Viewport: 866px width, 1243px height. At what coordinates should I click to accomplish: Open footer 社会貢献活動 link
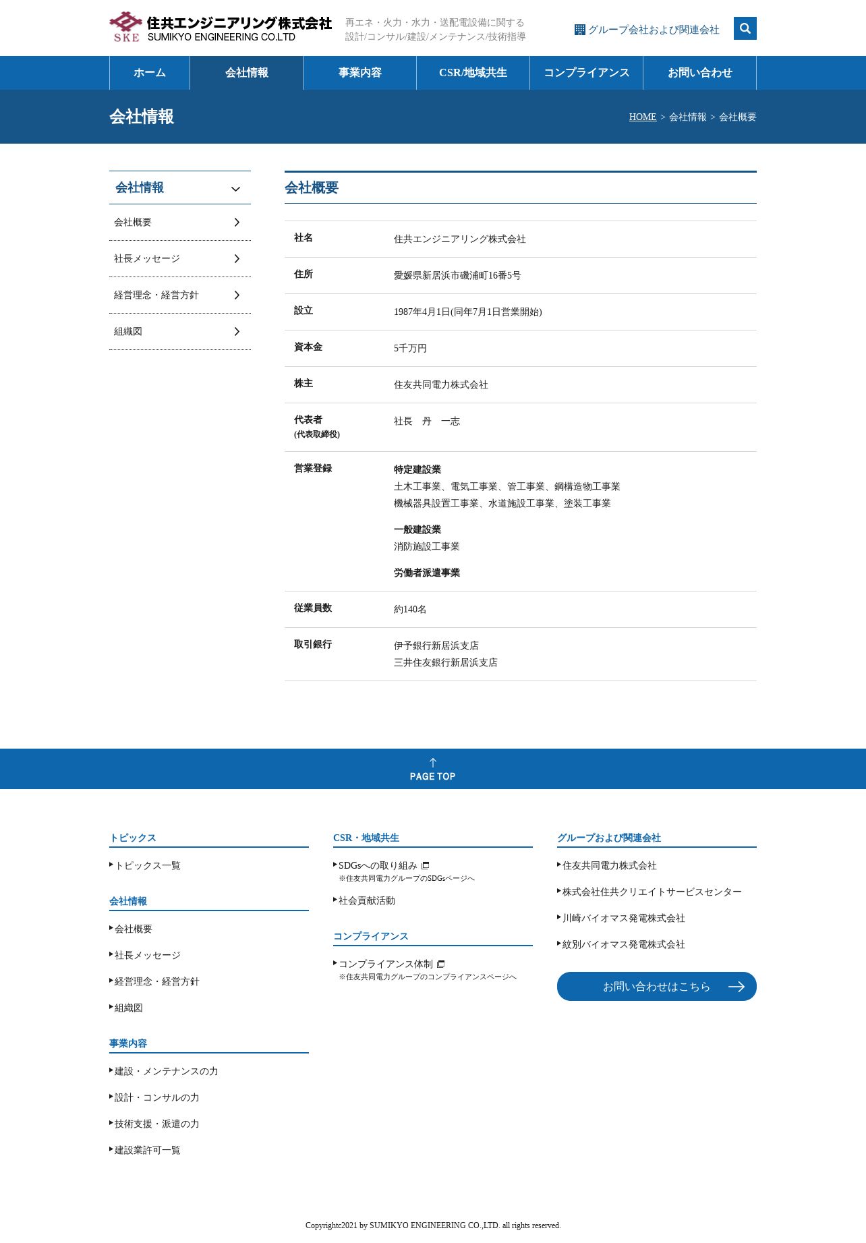click(367, 900)
